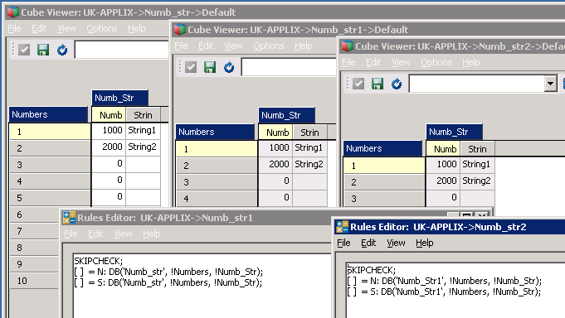Select cell String1 in Numb_str1 viewer
Image resolution: width=565 pixels, height=318 pixels.
click(x=309, y=147)
